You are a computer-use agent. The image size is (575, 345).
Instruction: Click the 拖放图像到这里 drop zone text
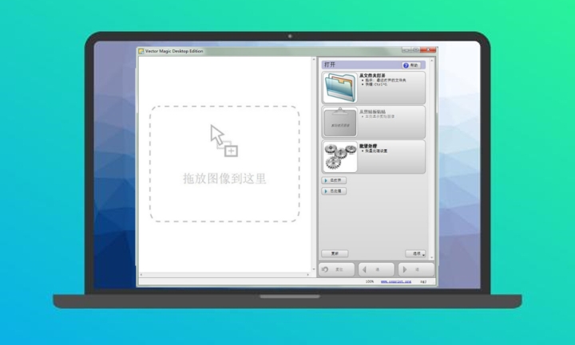(224, 178)
